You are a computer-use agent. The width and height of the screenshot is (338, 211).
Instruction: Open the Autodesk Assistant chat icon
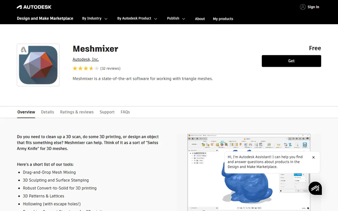[x=315, y=188]
